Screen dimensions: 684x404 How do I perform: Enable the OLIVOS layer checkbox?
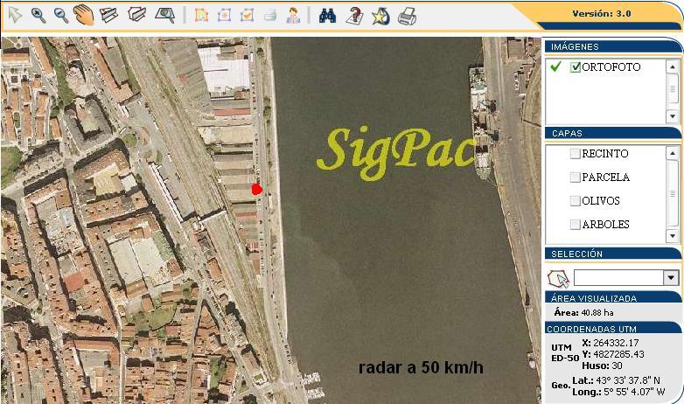[x=575, y=201]
